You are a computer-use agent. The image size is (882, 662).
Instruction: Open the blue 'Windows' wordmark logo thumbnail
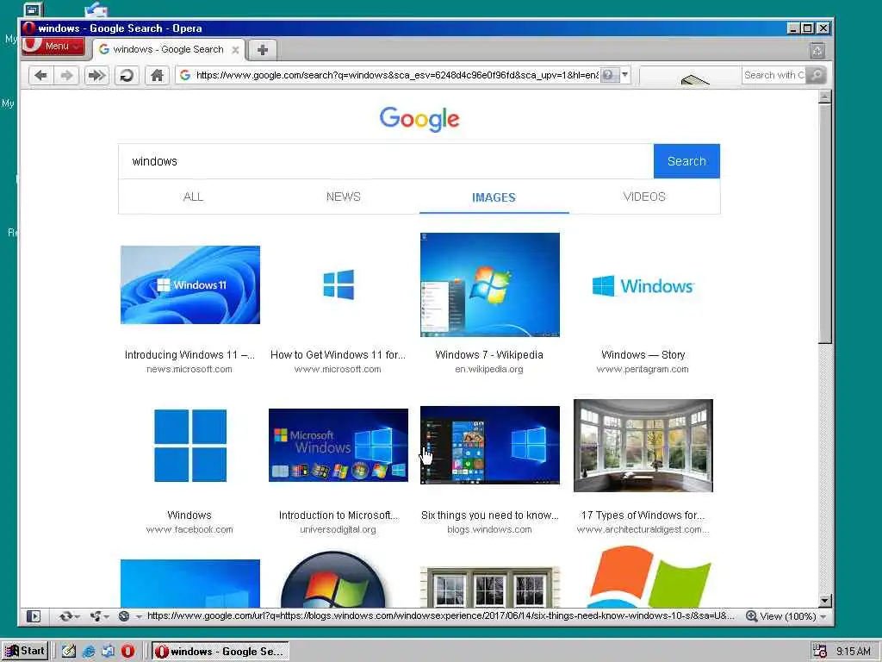(643, 286)
